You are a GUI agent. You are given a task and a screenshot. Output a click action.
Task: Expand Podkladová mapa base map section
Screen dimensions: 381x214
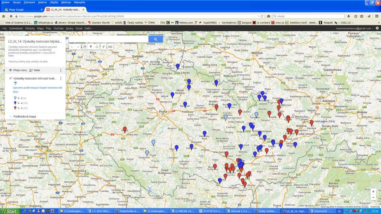(10, 117)
